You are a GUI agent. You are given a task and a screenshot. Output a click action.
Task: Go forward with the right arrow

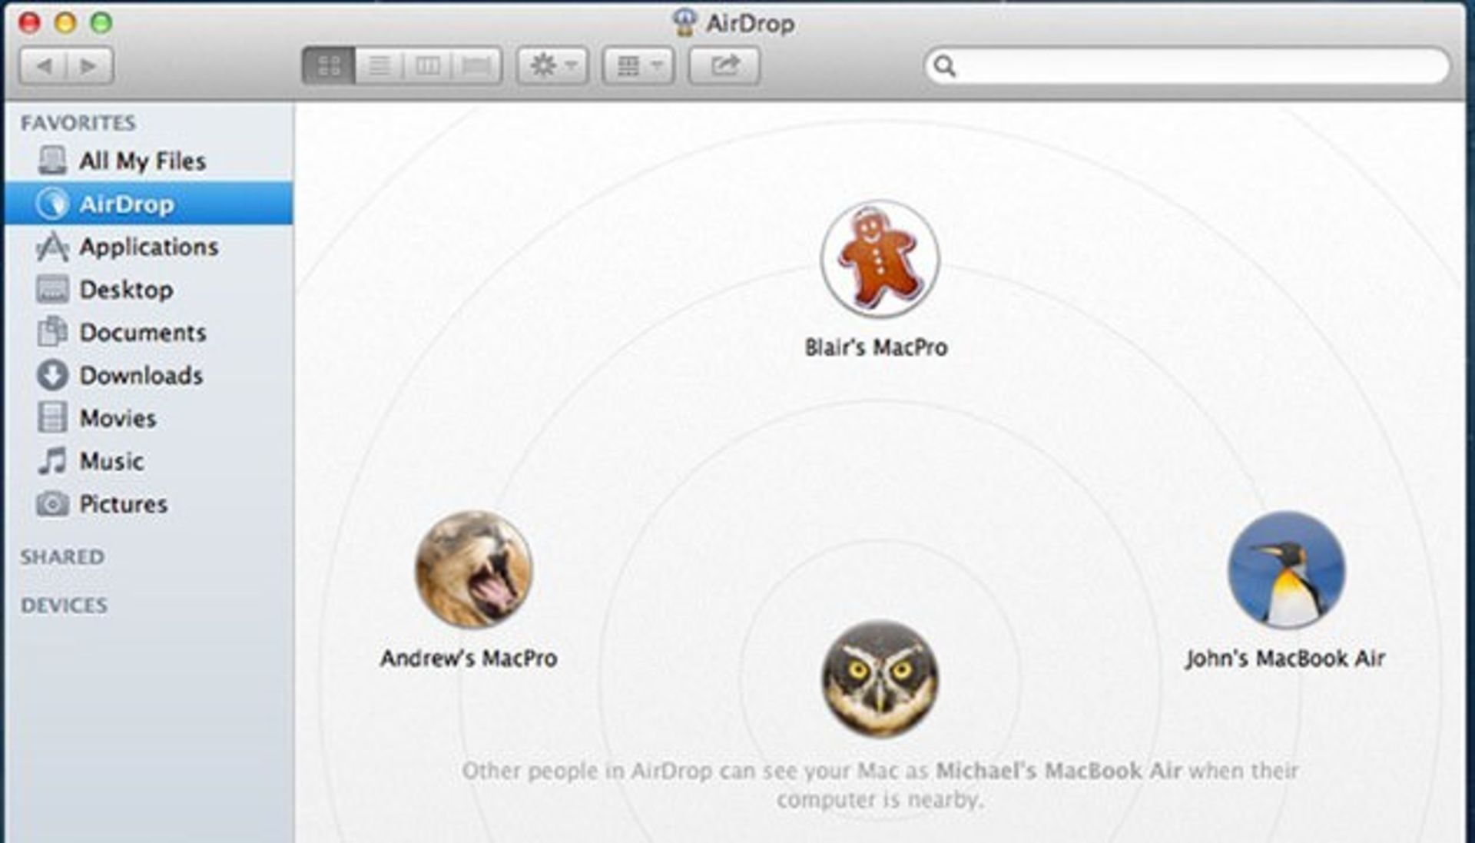click(89, 66)
